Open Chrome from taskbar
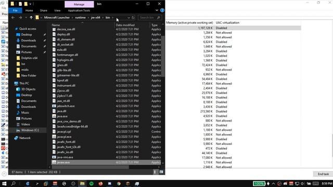Viewport: 333px width, 187px height. tap(119, 183)
